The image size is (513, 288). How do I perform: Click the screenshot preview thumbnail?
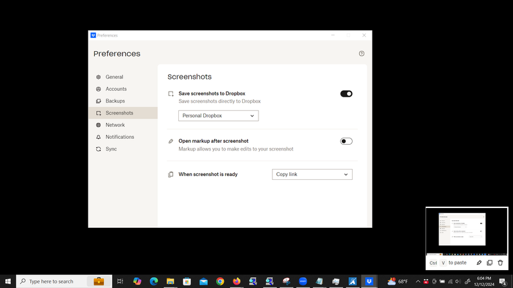point(462,229)
